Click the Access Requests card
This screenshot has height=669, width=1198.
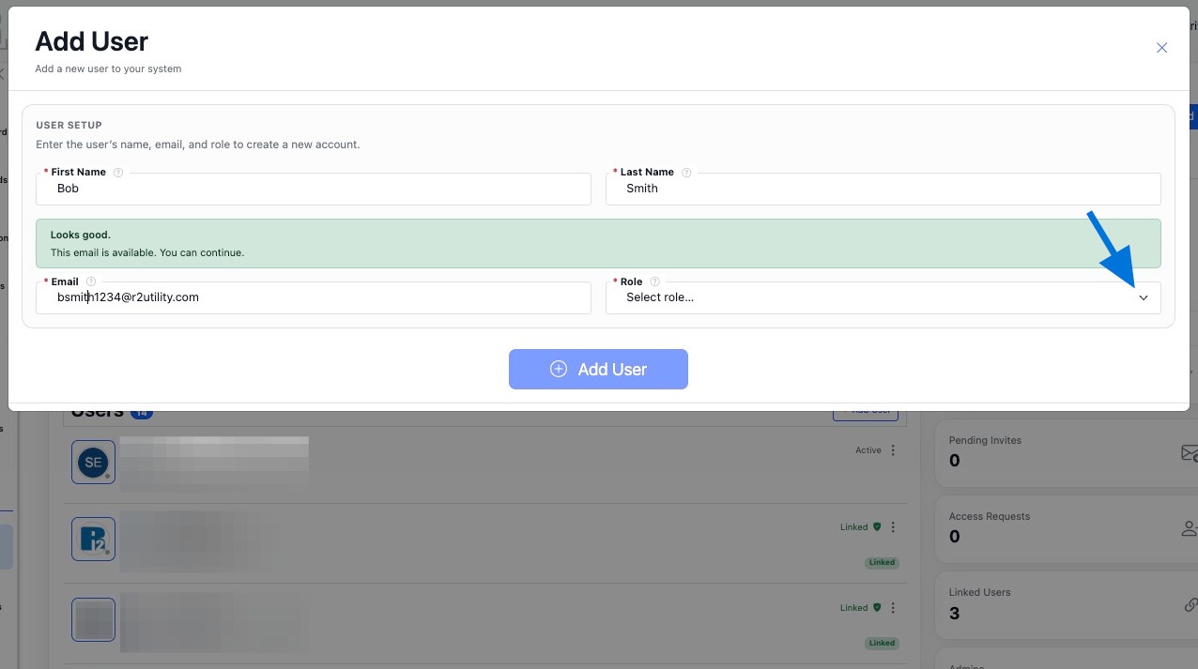pos(1067,529)
